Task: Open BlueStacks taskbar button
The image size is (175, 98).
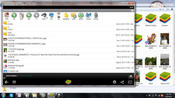Action: (51, 95)
